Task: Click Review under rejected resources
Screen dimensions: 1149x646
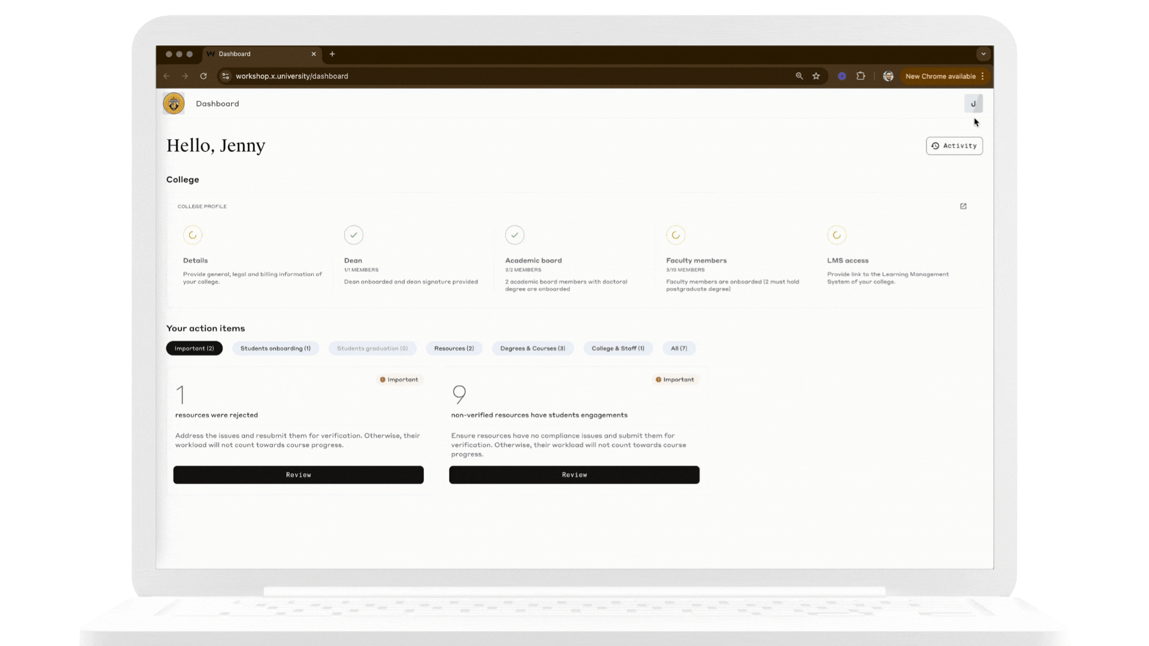Action: pyautogui.click(x=298, y=474)
